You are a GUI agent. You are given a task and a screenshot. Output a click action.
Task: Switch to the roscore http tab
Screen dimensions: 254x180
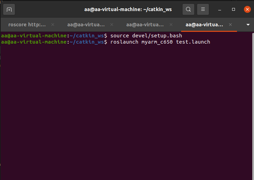tap(27, 25)
